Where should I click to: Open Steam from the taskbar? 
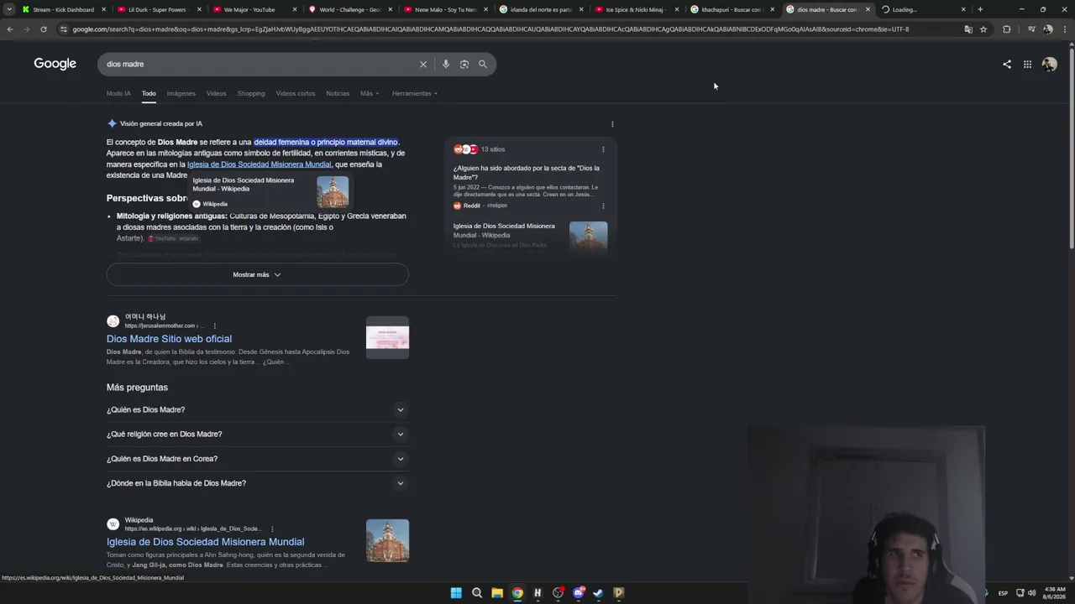599,593
